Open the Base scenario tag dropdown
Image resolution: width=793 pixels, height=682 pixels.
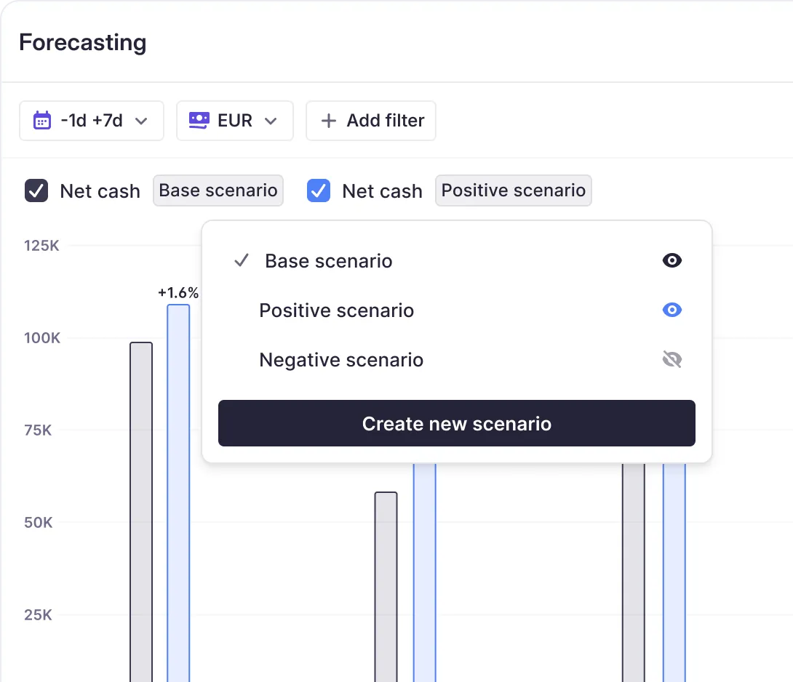(x=218, y=190)
